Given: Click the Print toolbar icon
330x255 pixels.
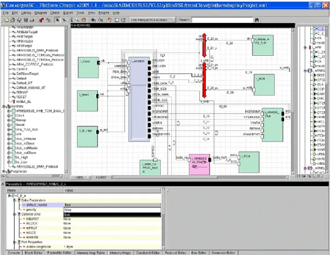Looking at the screenshot, I should 32,20.
